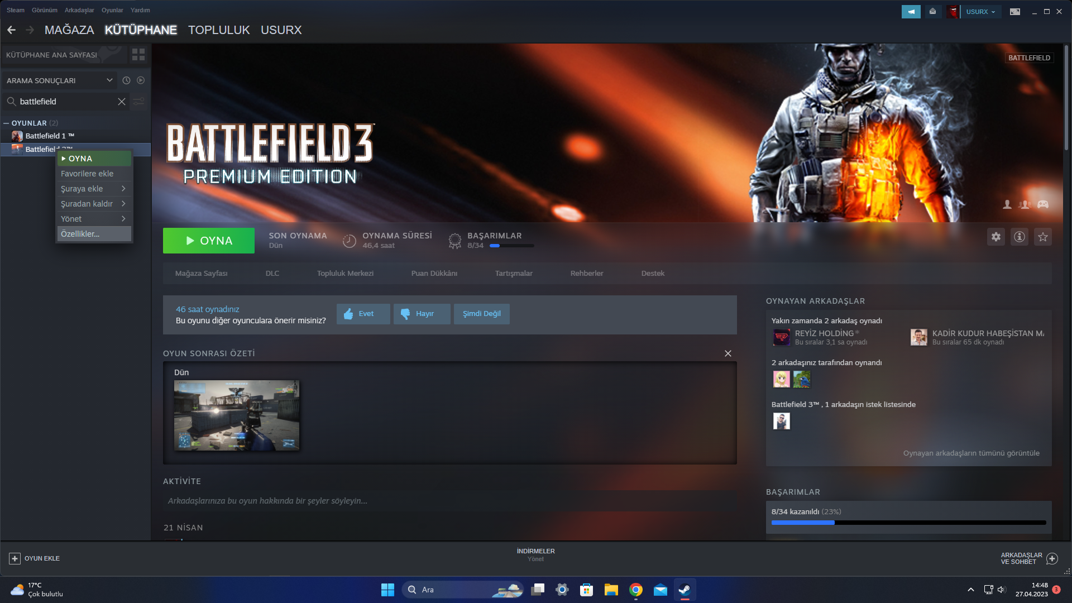Open the DLC tab
This screenshot has width=1072, height=603.
click(272, 274)
